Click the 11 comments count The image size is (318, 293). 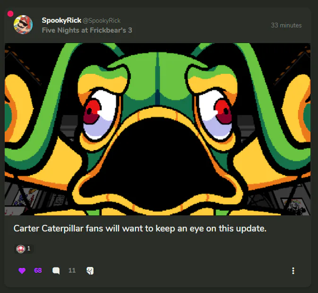72,270
